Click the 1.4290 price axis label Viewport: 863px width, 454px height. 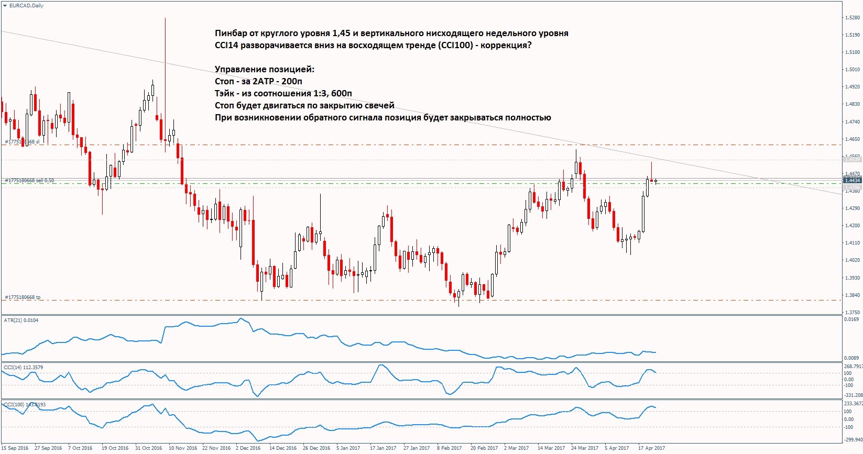853,208
